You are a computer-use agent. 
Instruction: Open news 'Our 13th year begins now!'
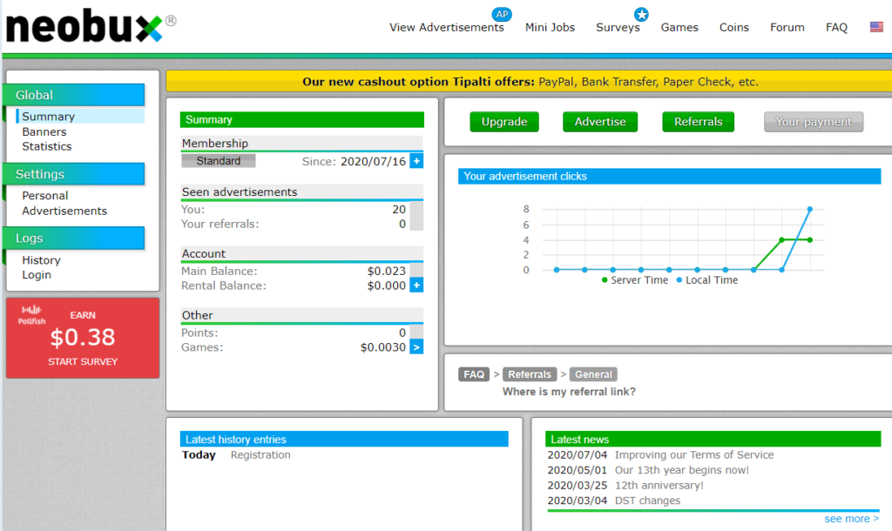pos(681,470)
